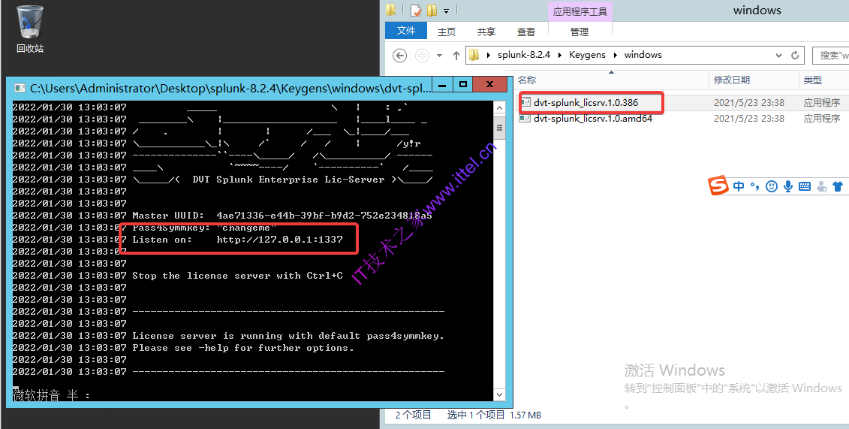This screenshot has width=849, height=429.
Task: Click splunk-8.2.4 in the address path
Action: pos(524,55)
